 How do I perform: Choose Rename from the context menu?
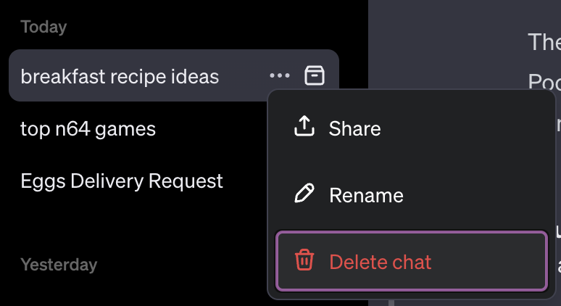[x=412, y=195]
